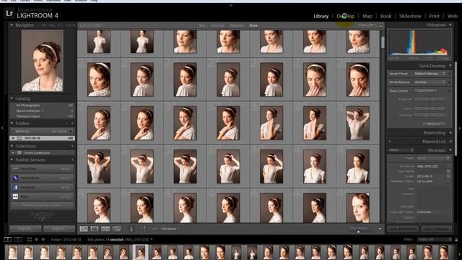Image resolution: width=462 pixels, height=260 pixels.
Task: Collapse the Folders panel
Action: (12, 123)
